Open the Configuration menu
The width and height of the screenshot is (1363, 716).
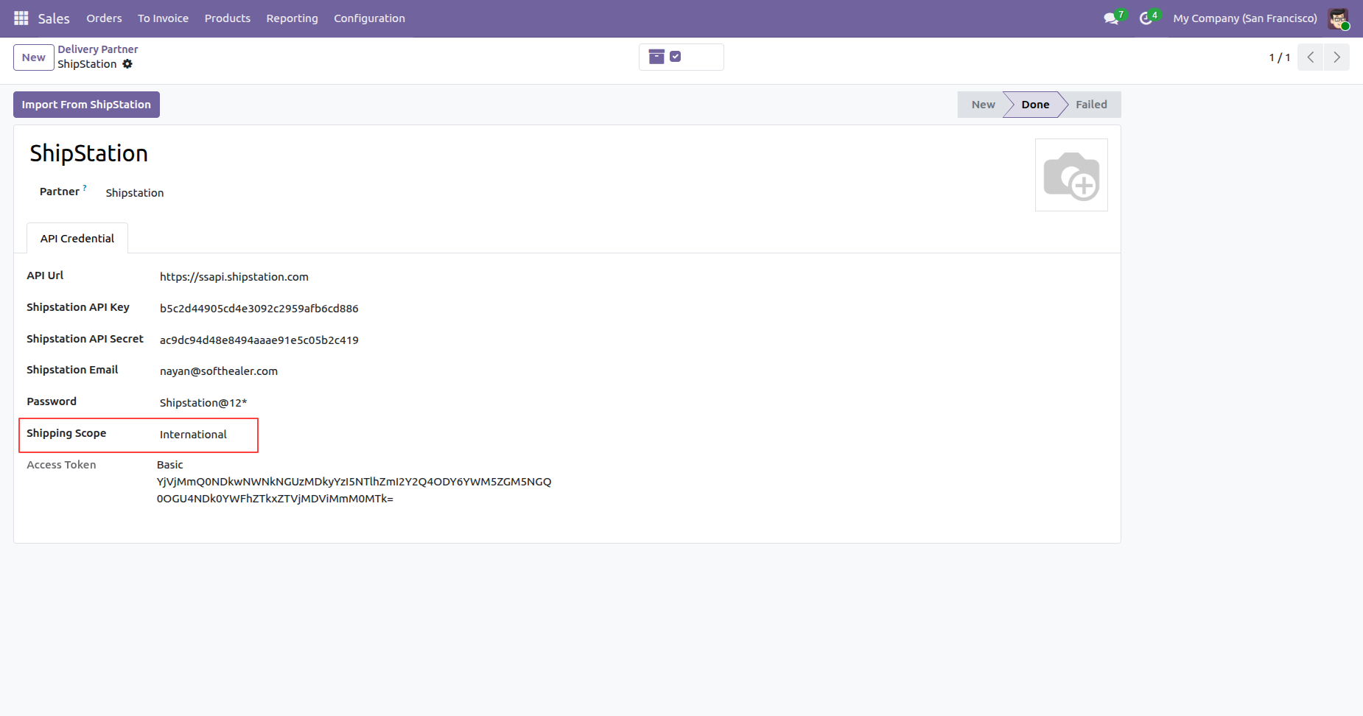(x=369, y=18)
